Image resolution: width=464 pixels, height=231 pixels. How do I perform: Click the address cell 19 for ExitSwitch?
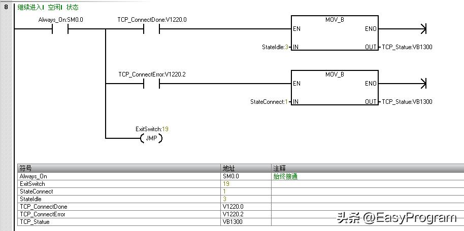[246, 184]
